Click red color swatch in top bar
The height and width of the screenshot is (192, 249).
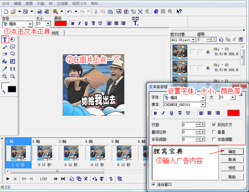pyautogui.click(x=61, y=24)
